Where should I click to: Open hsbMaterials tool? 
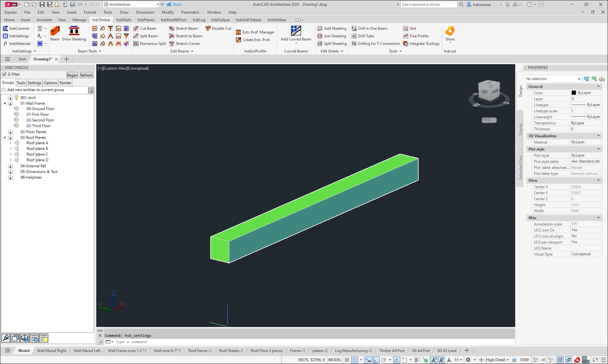17,44
